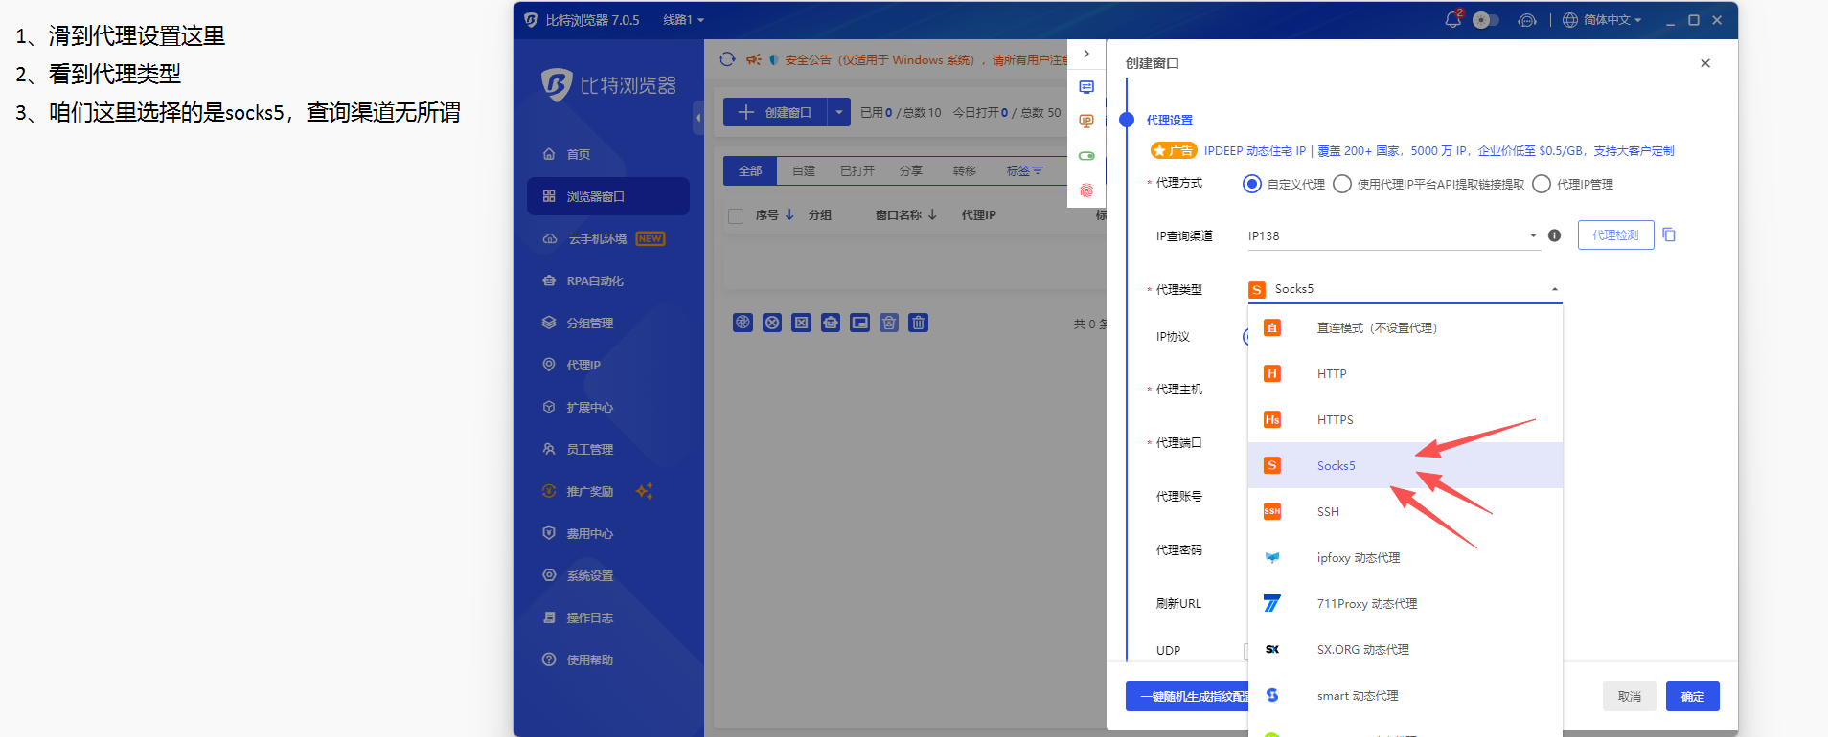Collapse the 代理类型 Socks5 dropdown

[x=1405, y=289]
